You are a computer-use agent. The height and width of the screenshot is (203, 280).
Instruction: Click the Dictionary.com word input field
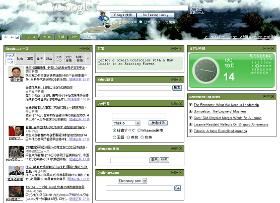click(139, 188)
